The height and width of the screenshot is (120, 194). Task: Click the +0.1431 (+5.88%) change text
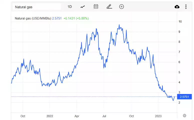[x=76, y=18]
